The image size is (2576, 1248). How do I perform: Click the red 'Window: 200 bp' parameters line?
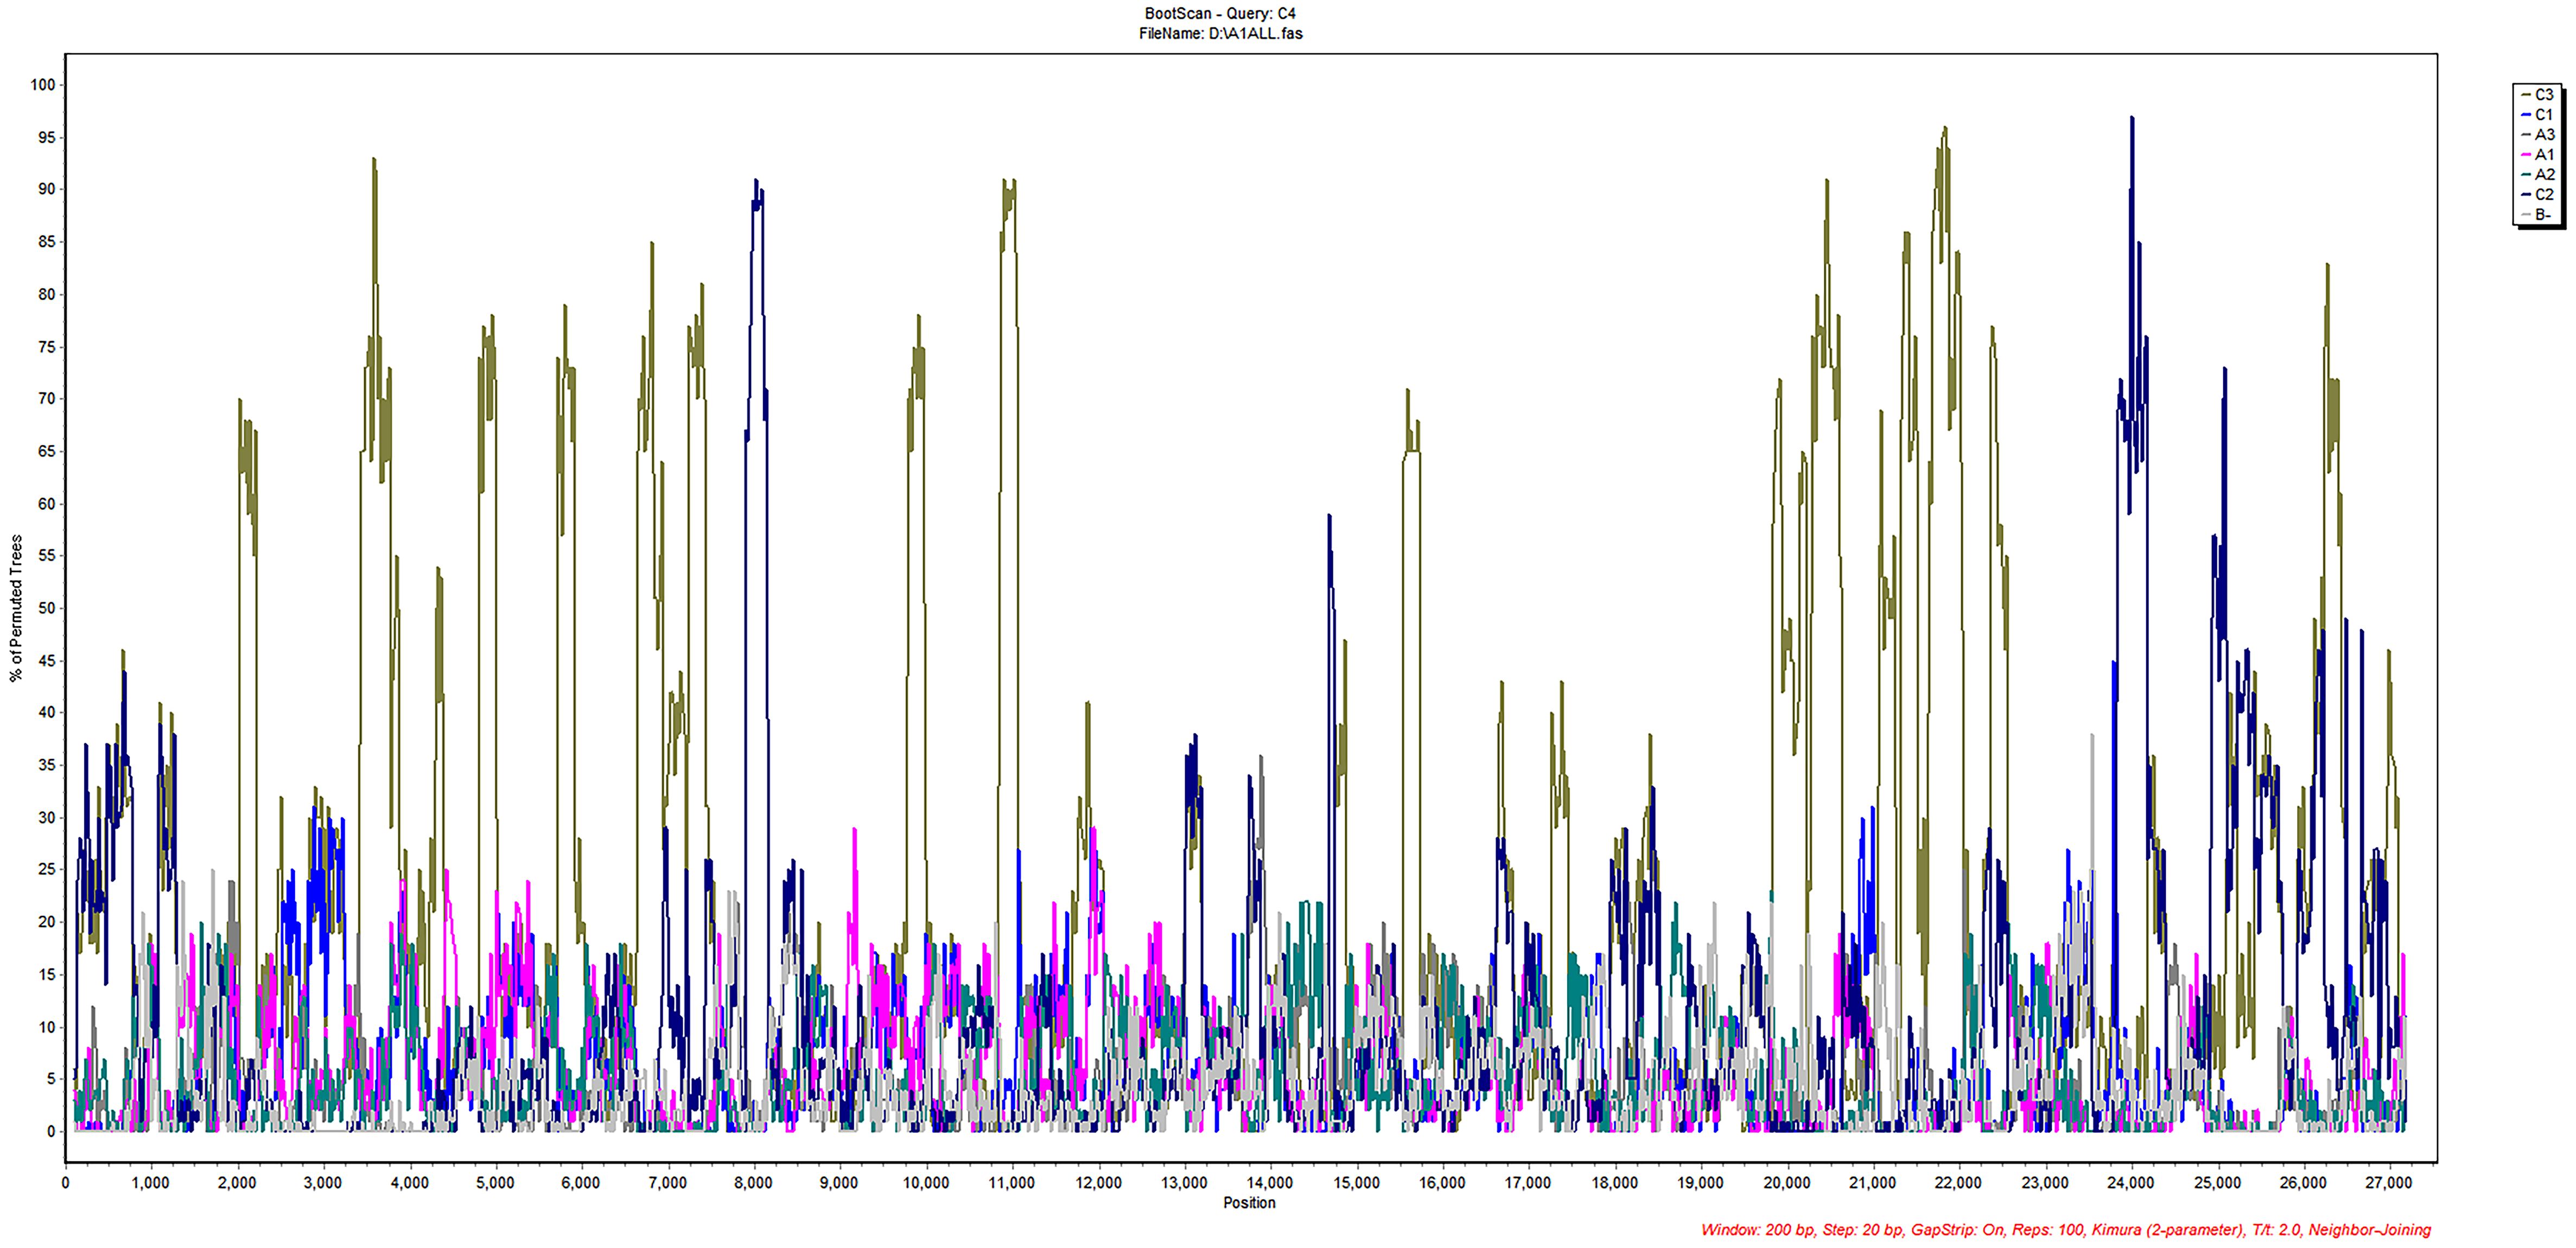coord(2066,1230)
